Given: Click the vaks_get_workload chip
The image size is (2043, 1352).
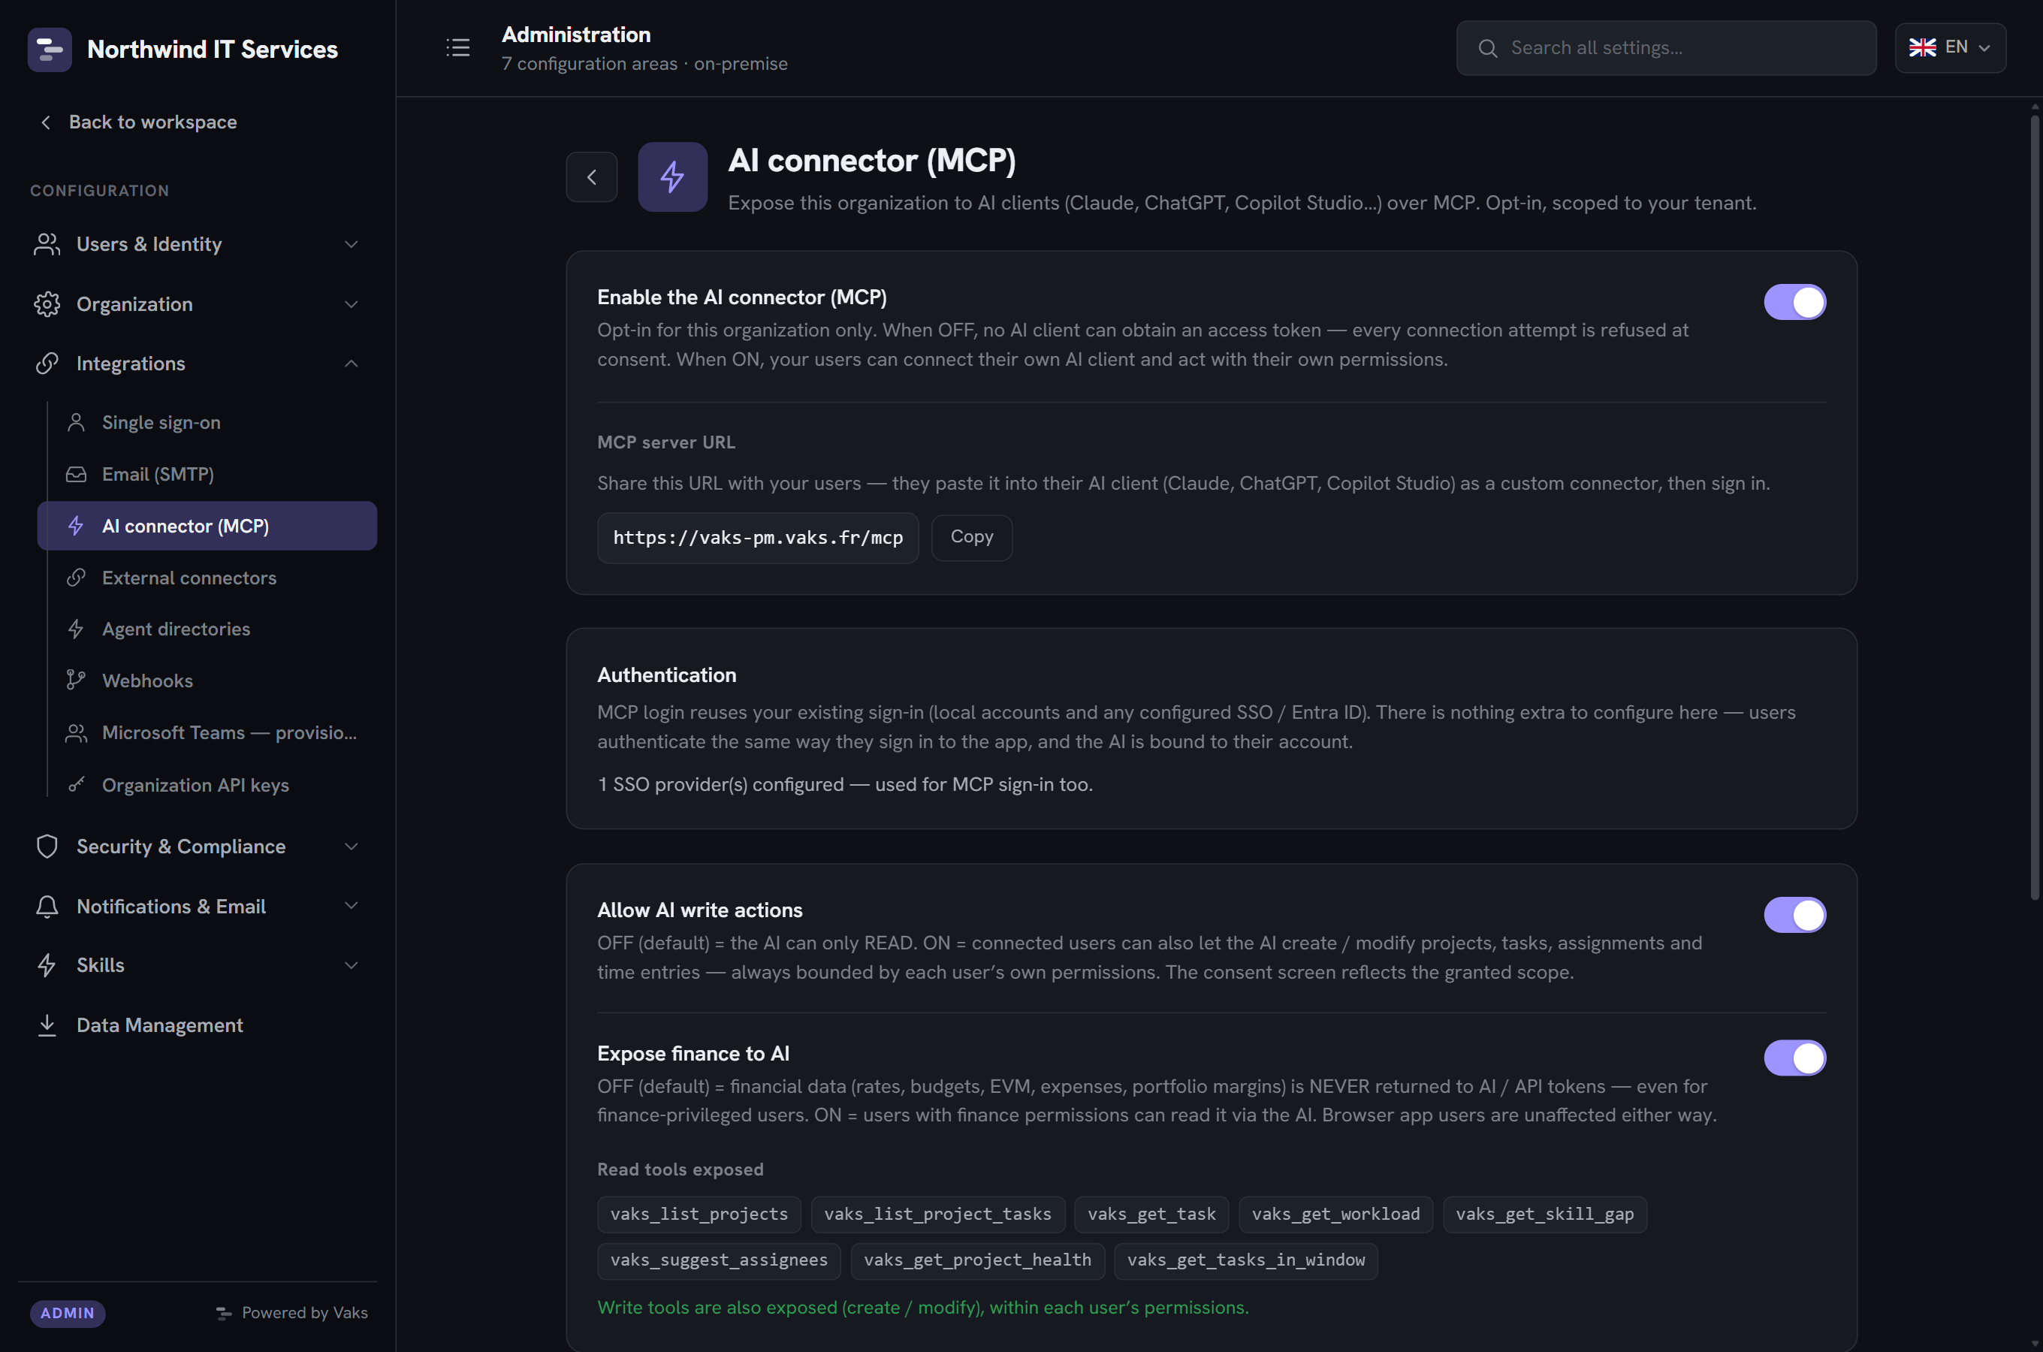Looking at the screenshot, I should click(x=1336, y=1214).
